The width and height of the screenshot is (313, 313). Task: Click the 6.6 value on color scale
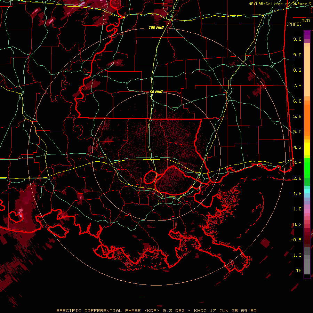coord(297,101)
